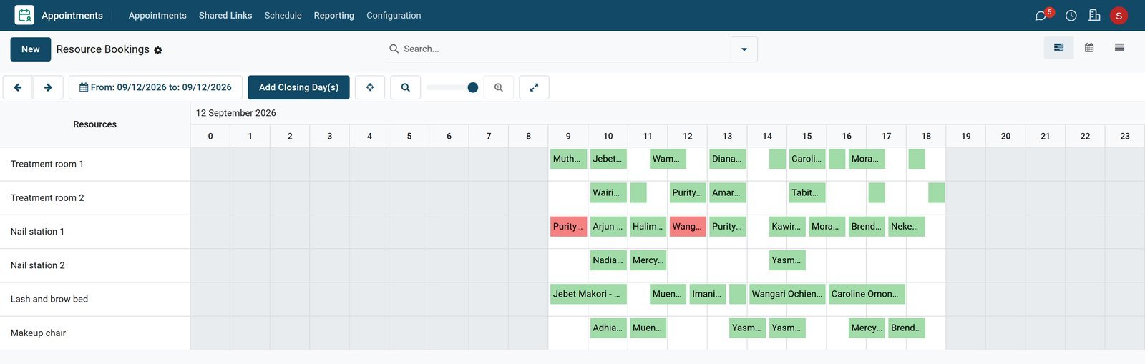The height and width of the screenshot is (364, 1145).
Task: Open the Reporting menu
Action: (333, 15)
